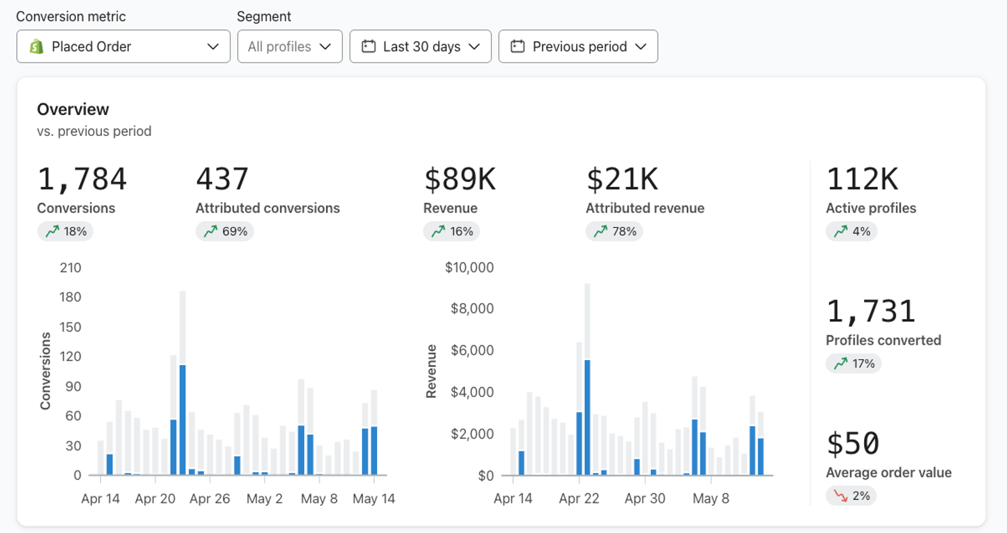
Task: Click the chevron arrow in Placed Order dropdown
Action: pyautogui.click(x=213, y=47)
